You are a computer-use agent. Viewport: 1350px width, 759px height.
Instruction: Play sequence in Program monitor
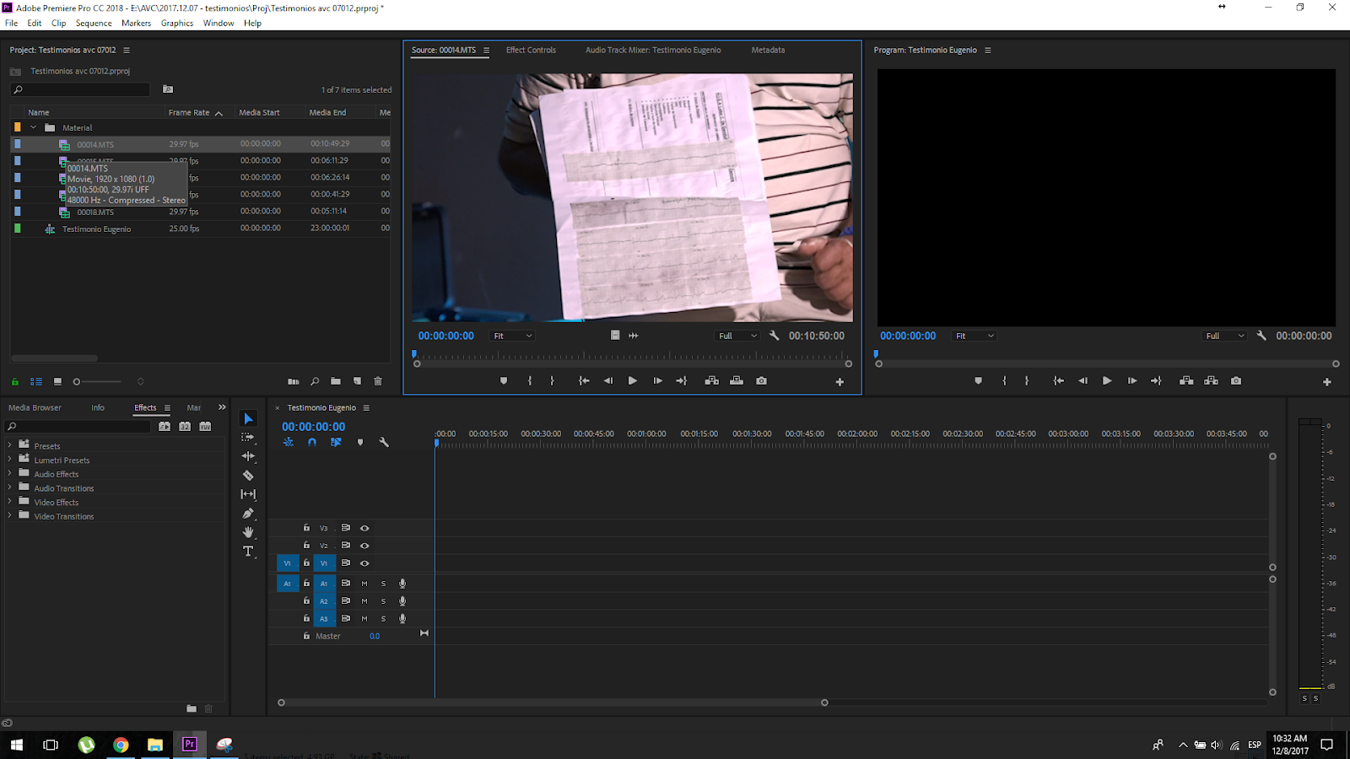point(1107,381)
